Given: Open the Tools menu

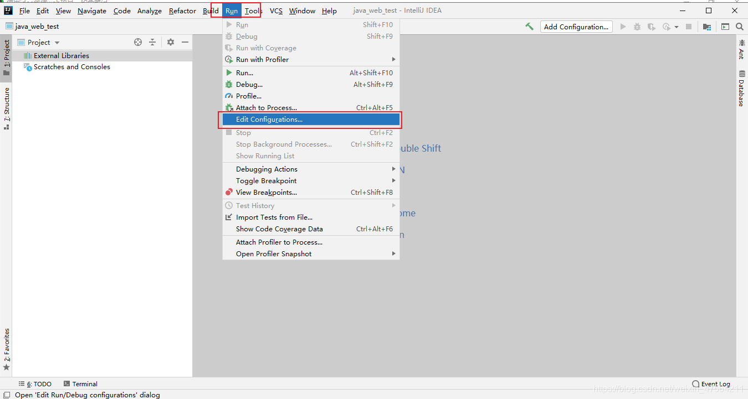Looking at the screenshot, I should (253, 11).
